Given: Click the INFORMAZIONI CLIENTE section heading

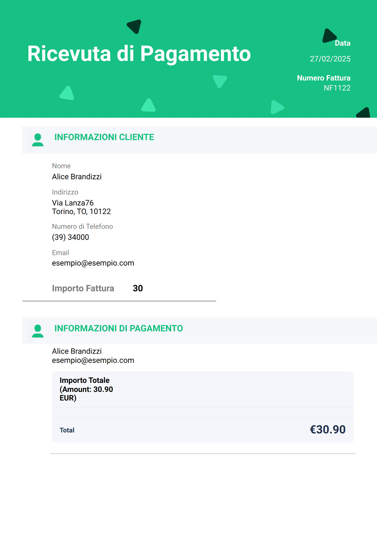Looking at the screenshot, I should click(104, 137).
